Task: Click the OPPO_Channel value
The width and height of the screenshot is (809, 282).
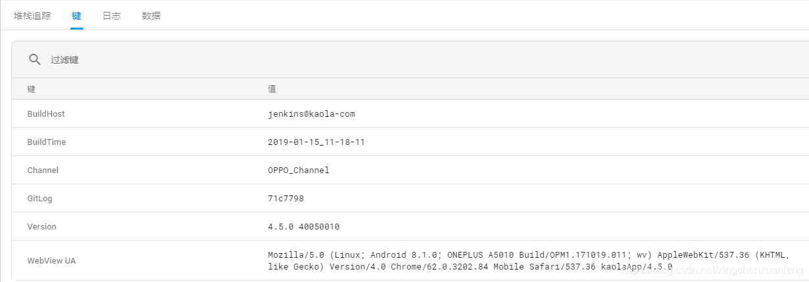Action: pyautogui.click(x=298, y=170)
